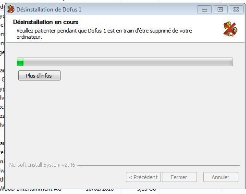Image resolution: width=246 pixels, height=194 pixels.
Task: Click the < Précédent button
Action: (x=143, y=177)
